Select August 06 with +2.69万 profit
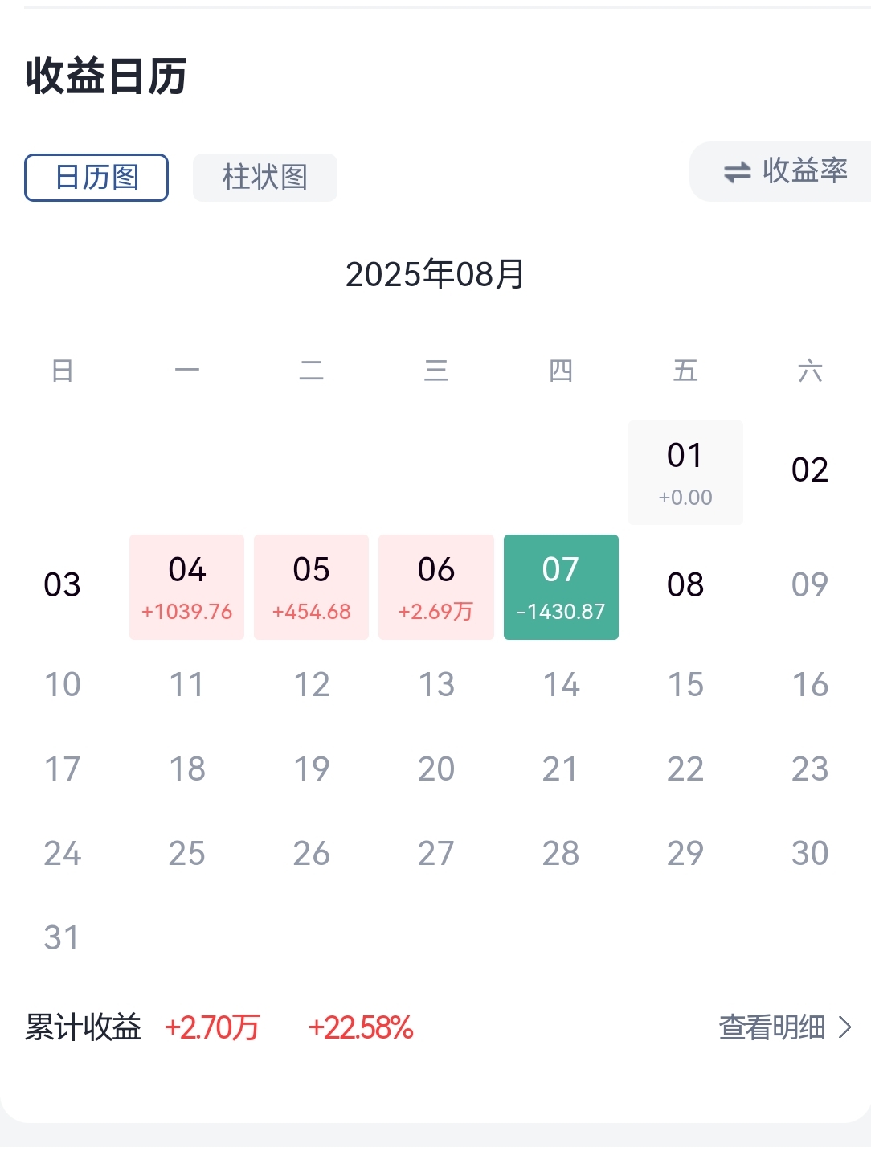Image resolution: width=871 pixels, height=1152 pixels. (x=436, y=588)
